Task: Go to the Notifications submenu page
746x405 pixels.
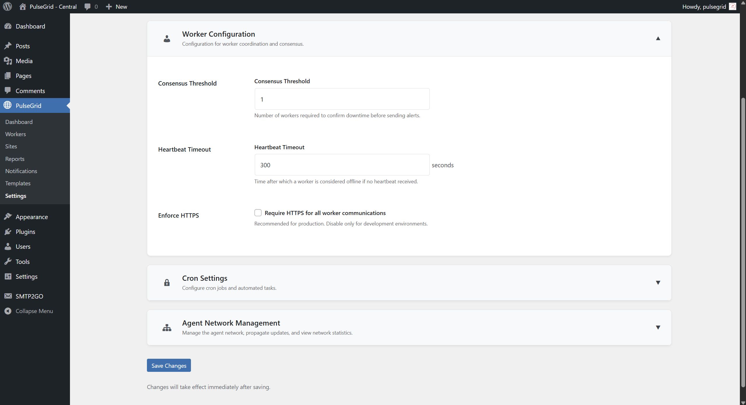Action: [x=21, y=171]
